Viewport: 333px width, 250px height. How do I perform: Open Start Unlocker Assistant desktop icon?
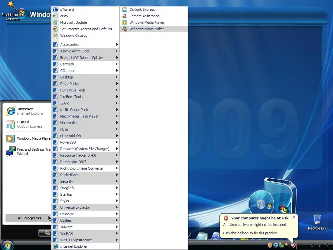click(x=13, y=11)
